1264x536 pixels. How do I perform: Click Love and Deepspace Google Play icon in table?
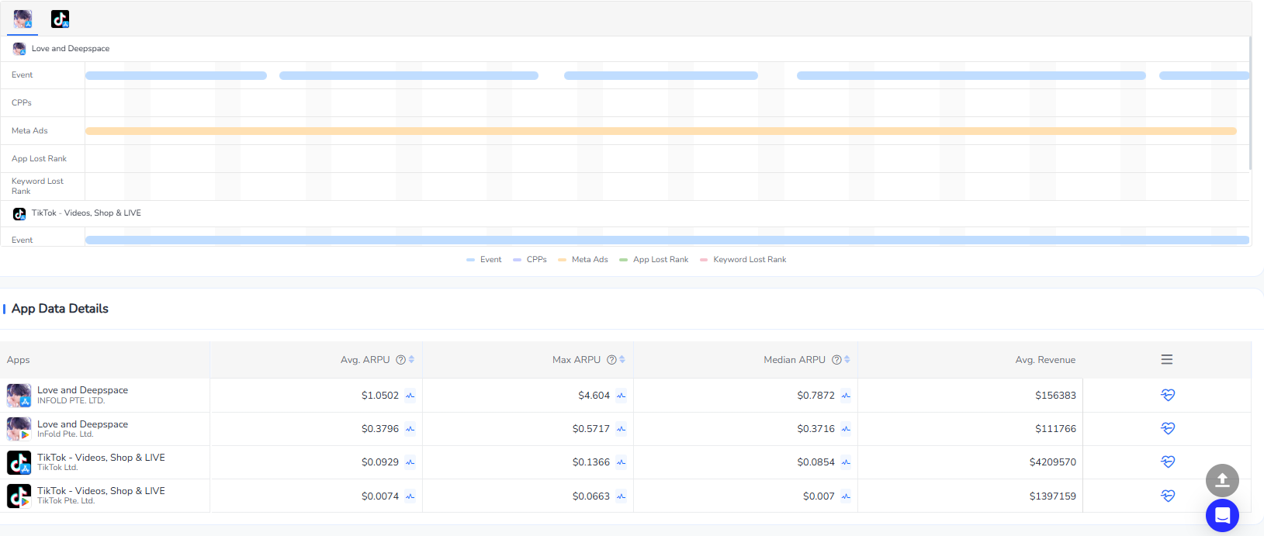click(x=19, y=429)
